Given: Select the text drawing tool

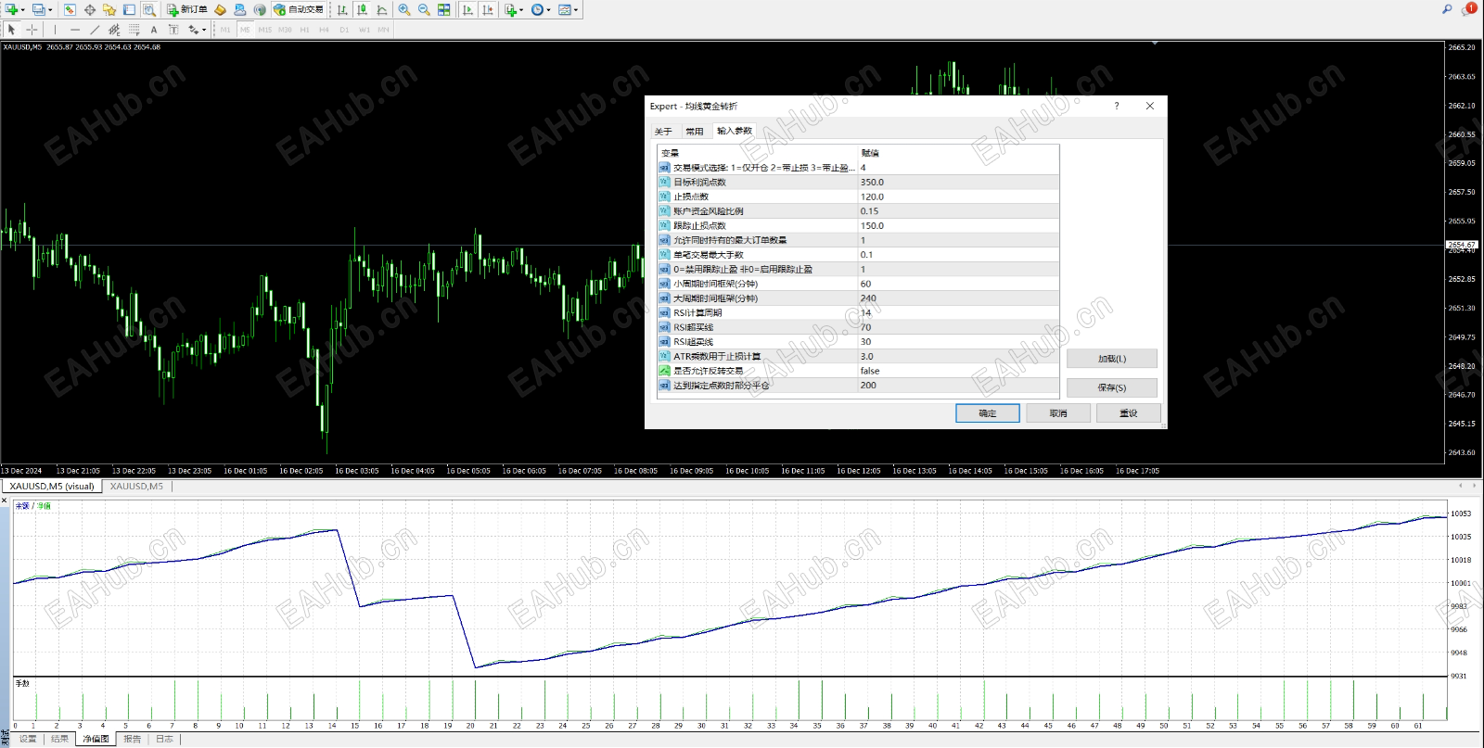Looking at the screenshot, I should point(154,30).
